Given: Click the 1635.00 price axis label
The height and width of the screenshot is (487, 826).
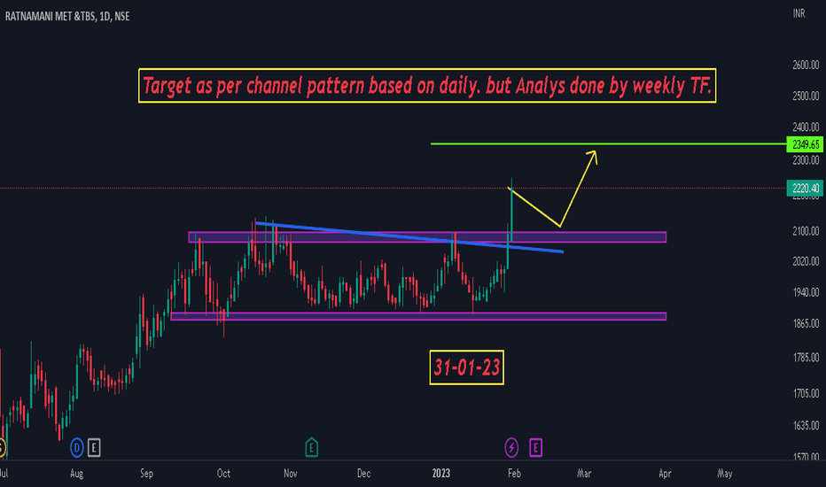Looking at the screenshot, I should coord(806,425).
